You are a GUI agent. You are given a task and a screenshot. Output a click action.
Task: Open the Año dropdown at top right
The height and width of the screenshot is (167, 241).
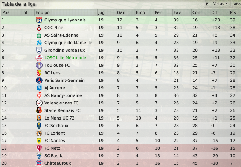236,4
